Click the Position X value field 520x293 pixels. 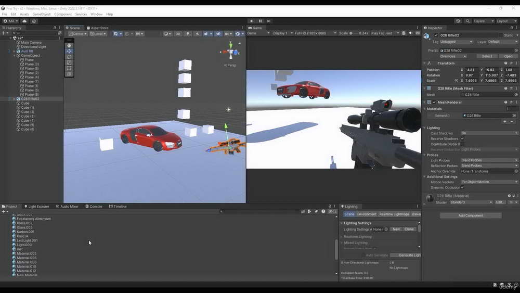(472, 70)
